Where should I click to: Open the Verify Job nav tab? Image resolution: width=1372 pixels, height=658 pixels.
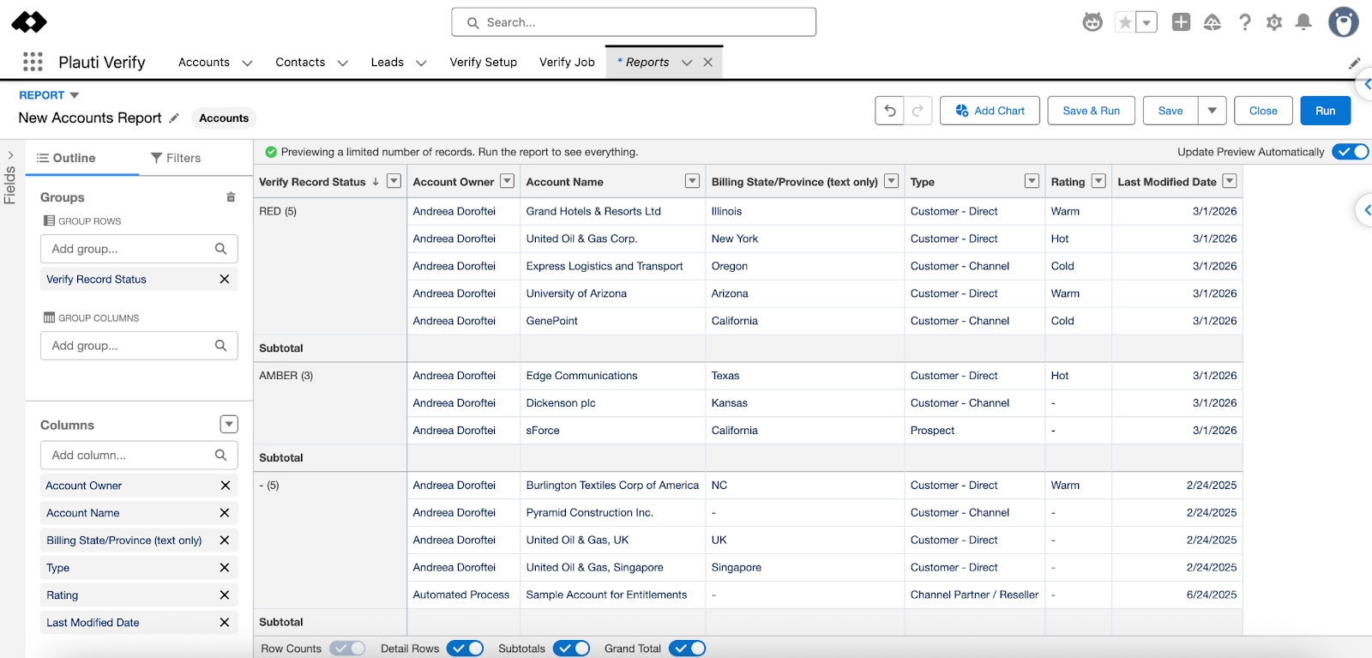click(x=567, y=63)
